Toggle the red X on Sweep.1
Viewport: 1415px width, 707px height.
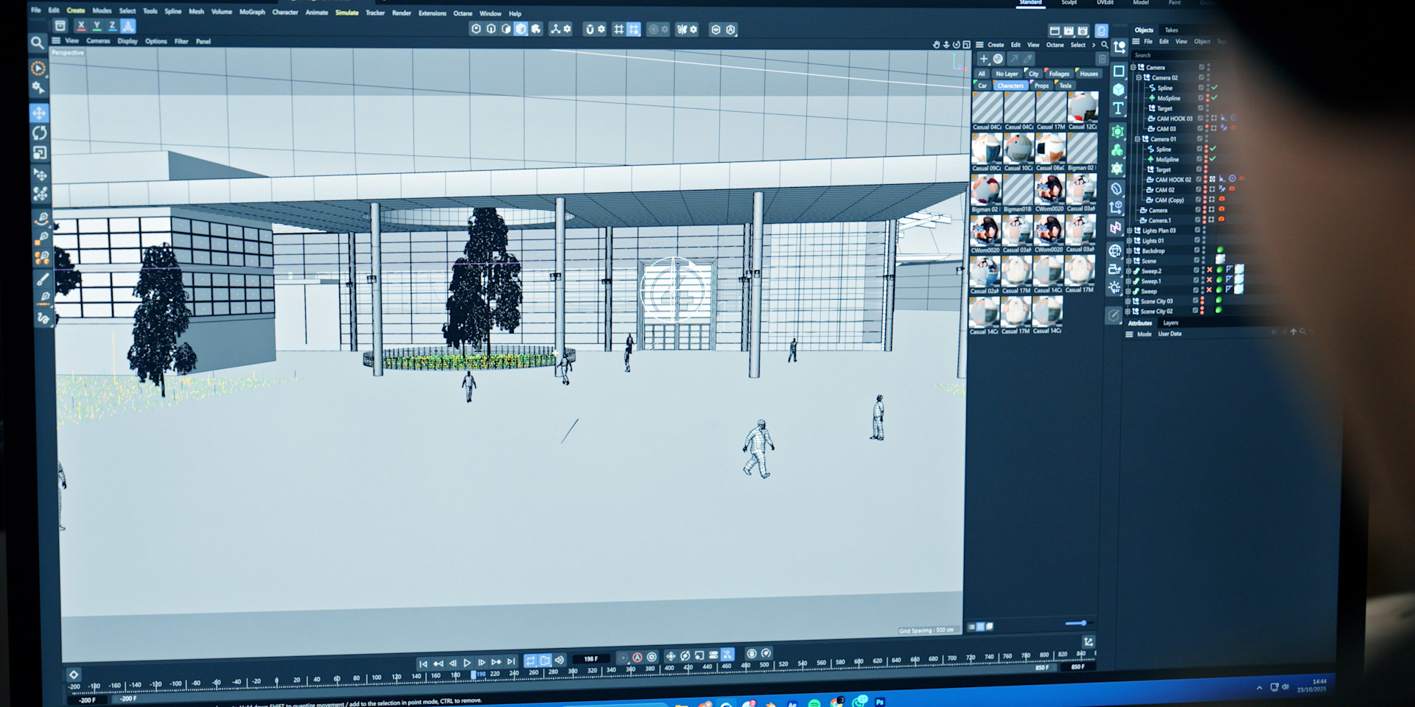pos(1209,281)
